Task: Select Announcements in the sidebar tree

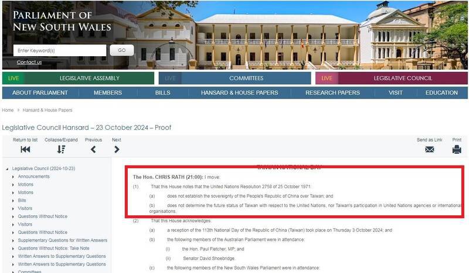Action: point(34,177)
